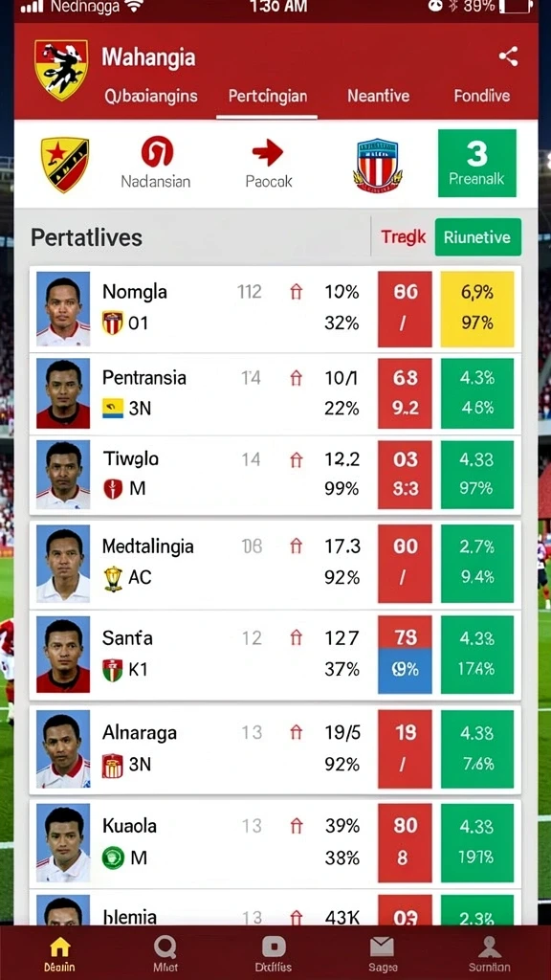Image resolution: width=551 pixels, height=980 pixels.
Task: Select the Tregk toggle option
Action: (403, 237)
